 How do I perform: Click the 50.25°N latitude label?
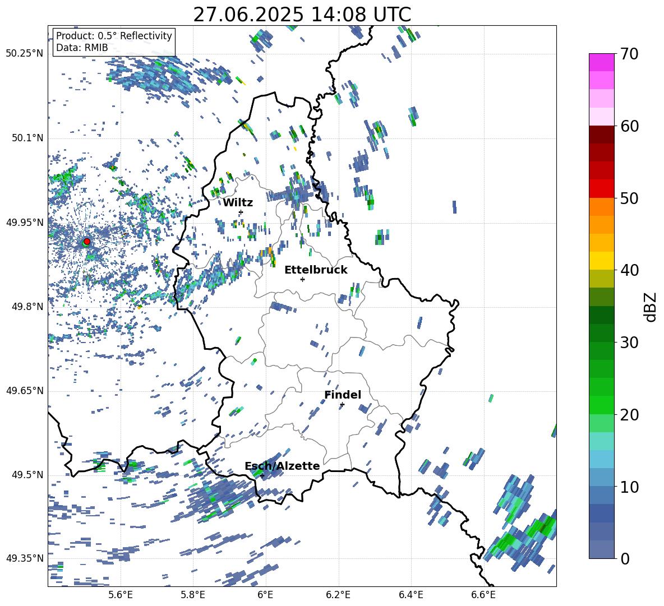tap(25, 54)
